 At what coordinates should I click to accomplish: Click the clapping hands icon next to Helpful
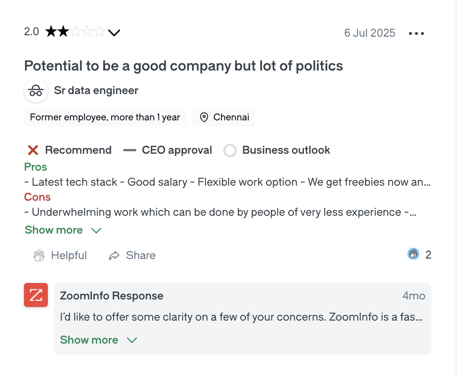click(39, 255)
